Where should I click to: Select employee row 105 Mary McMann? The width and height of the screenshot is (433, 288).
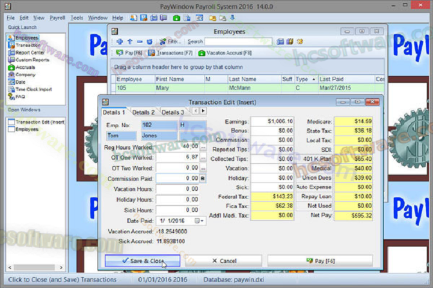247,88
